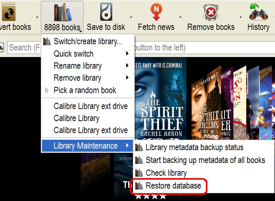Choose Library metadata backup status

pyautogui.click(x=204, y=147)
